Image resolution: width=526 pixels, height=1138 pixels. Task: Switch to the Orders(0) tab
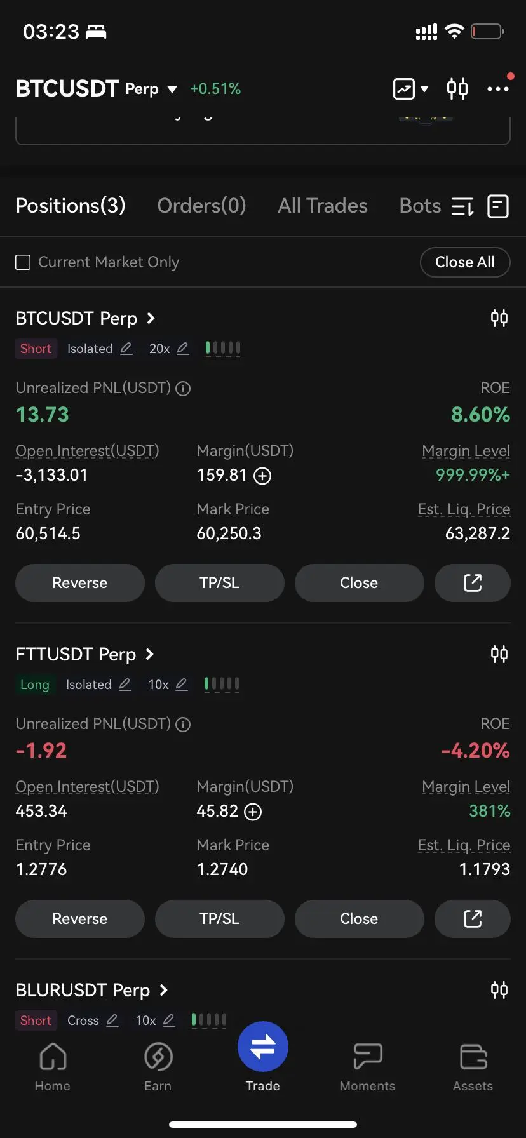coord(201,206)
